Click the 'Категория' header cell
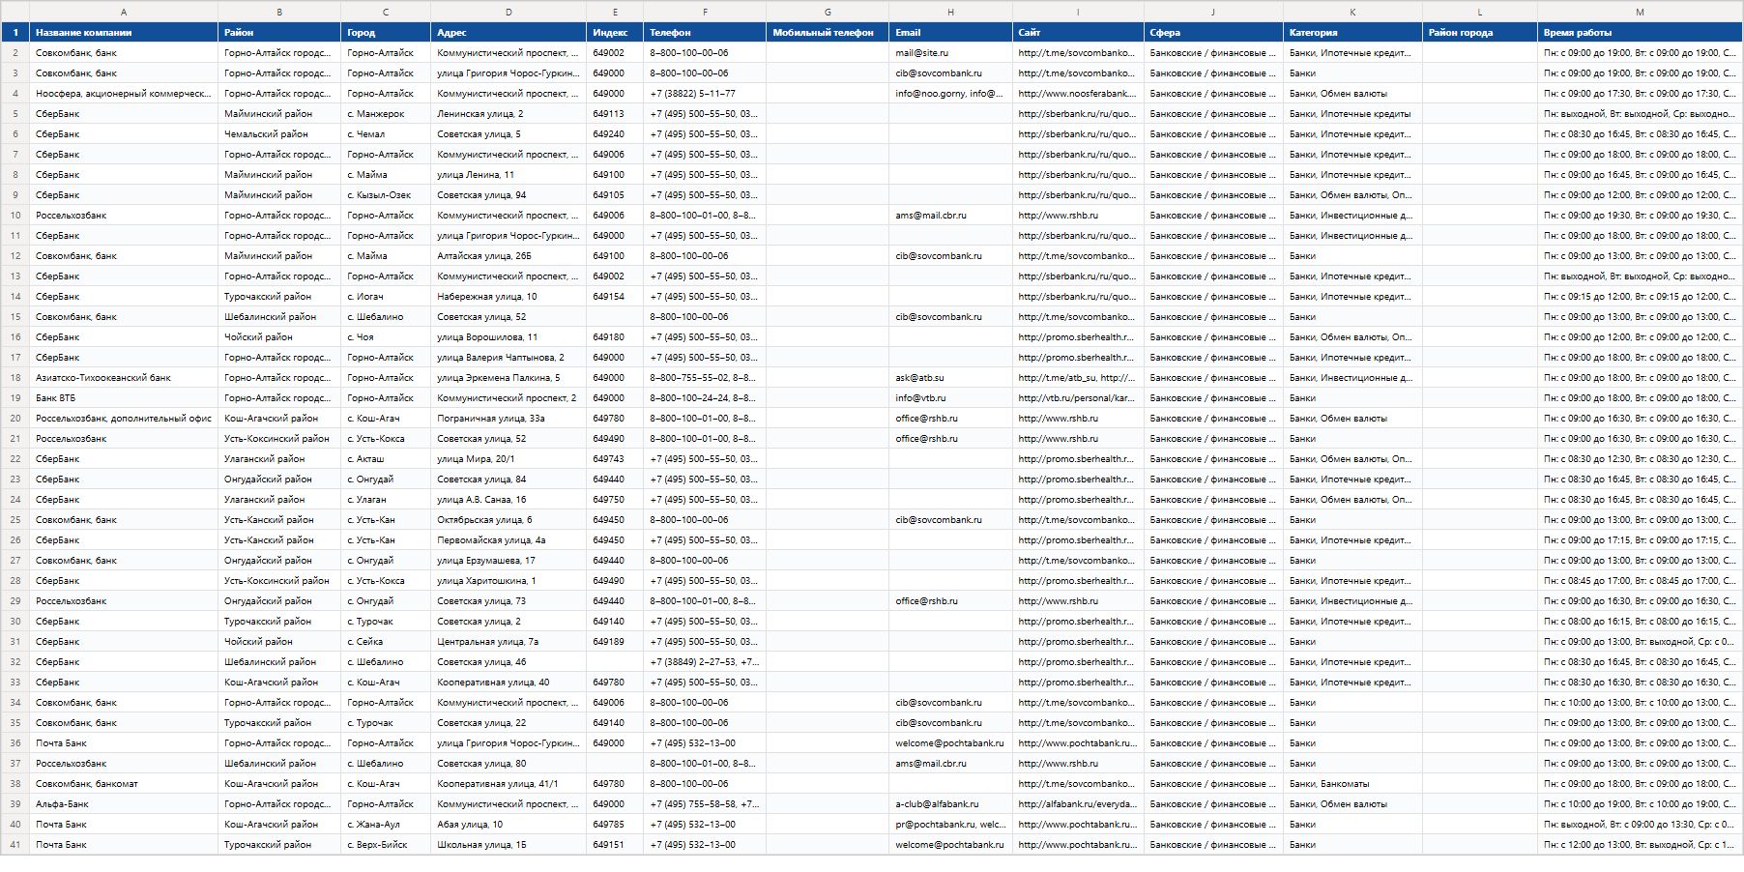Viewport: 1744px width, 872px height. (1352, 32)
